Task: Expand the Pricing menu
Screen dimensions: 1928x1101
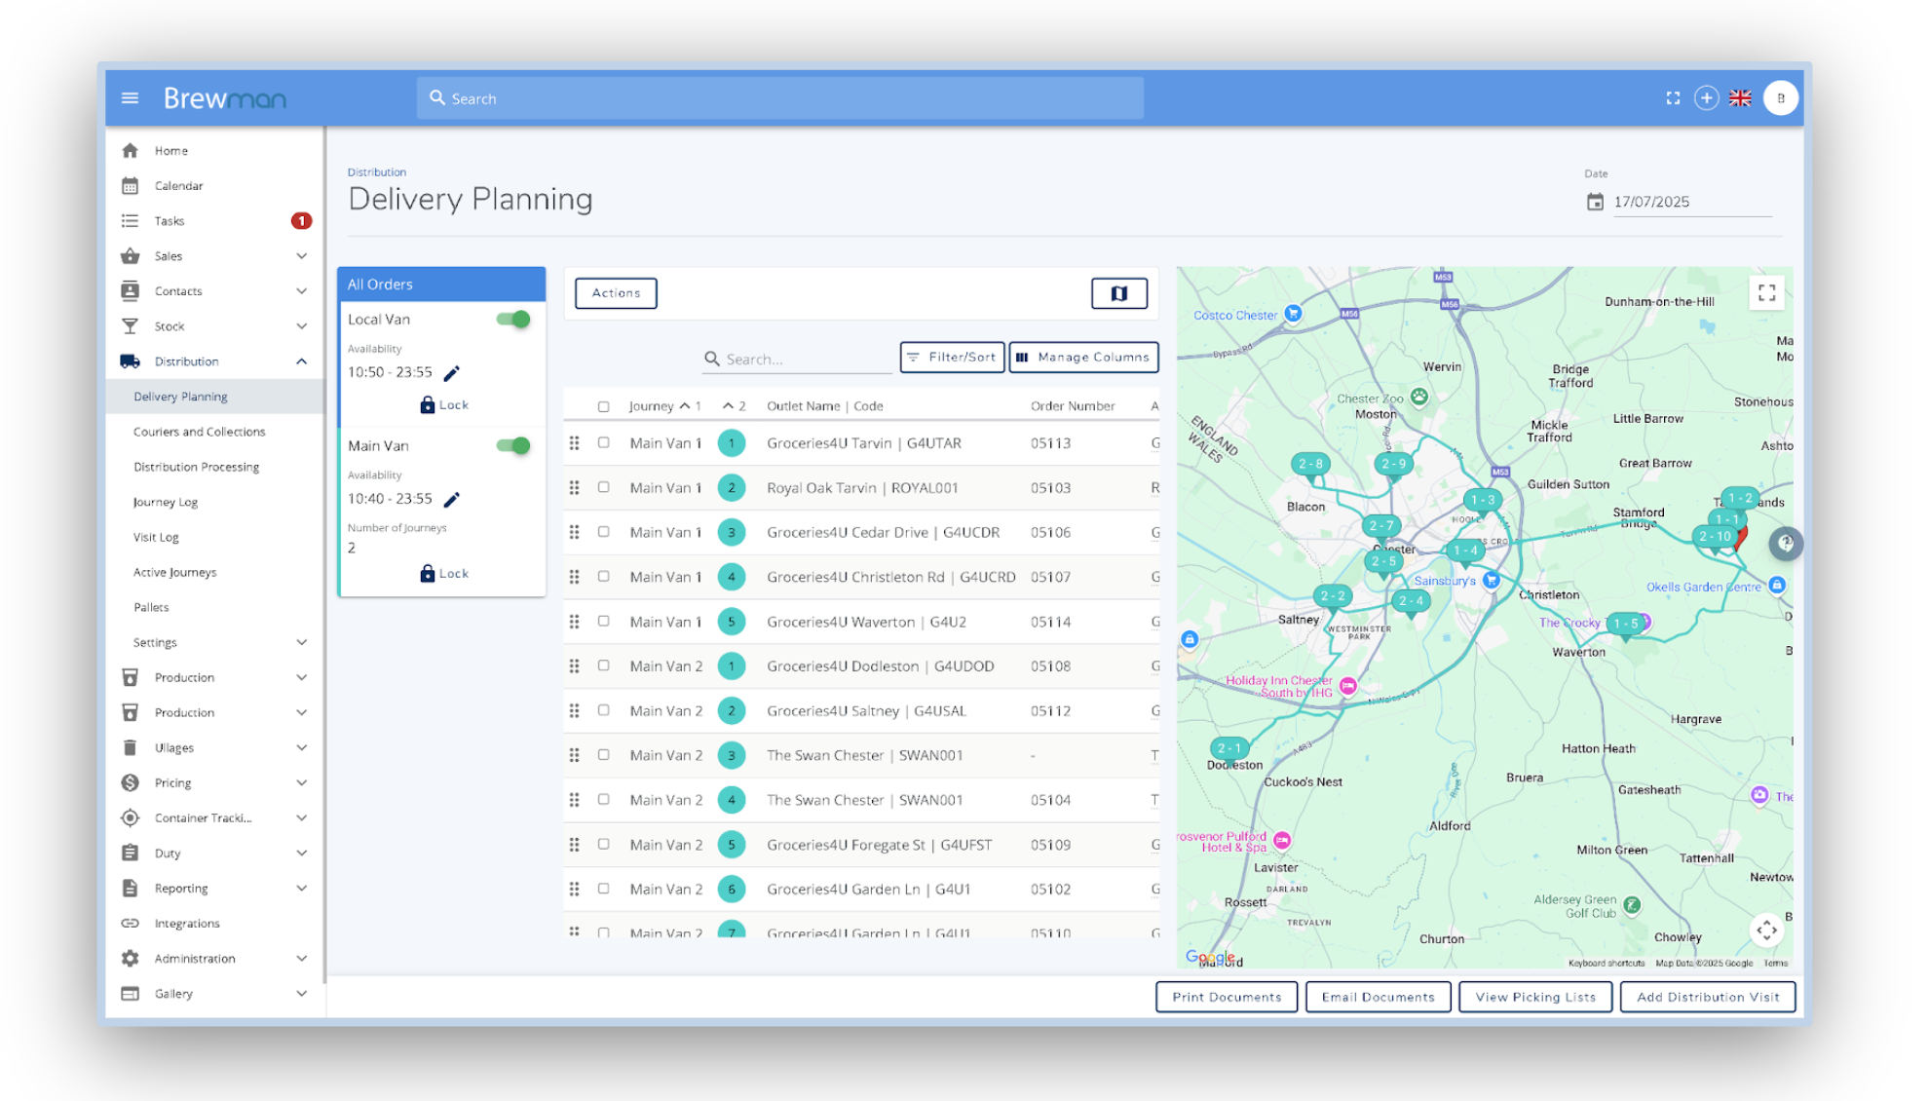Action: click(x=214, y=783)
